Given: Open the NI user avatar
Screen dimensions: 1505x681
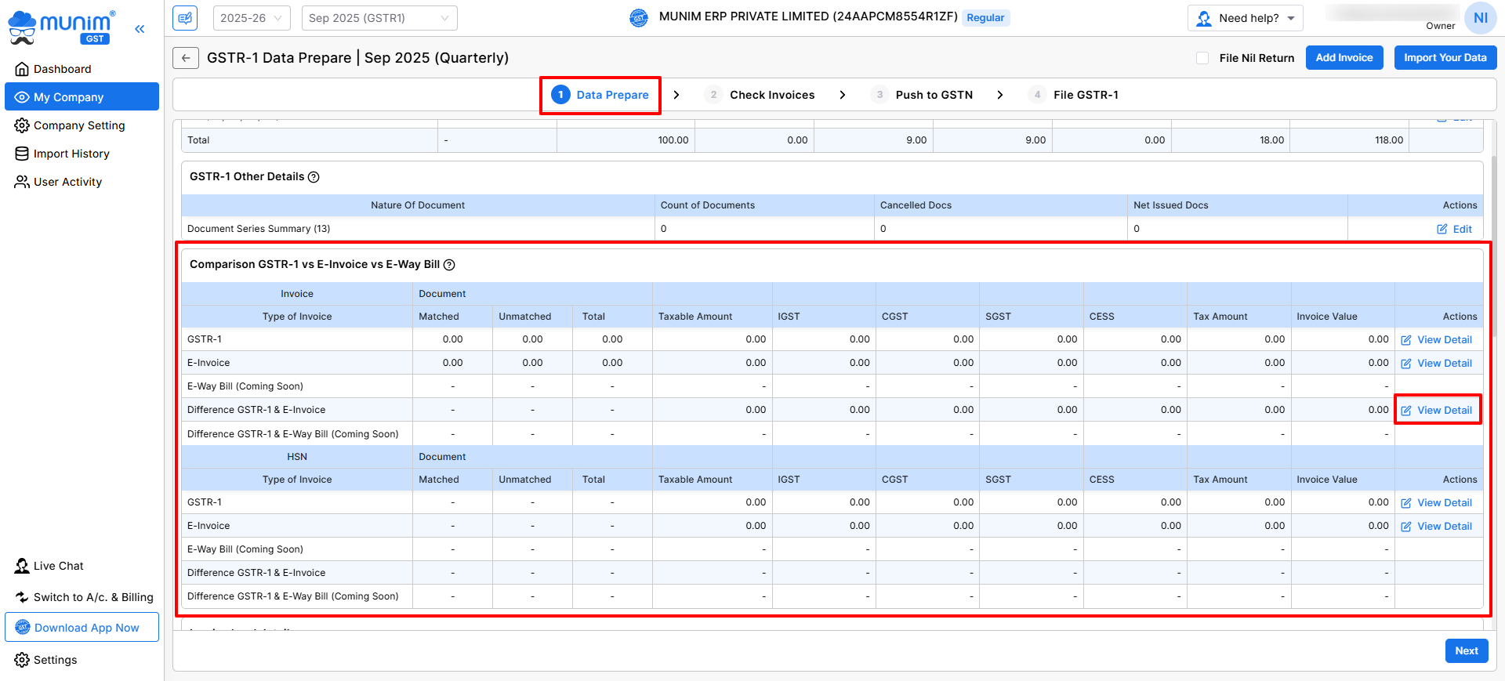Looking at the screenshot, I should (1480, 18).
